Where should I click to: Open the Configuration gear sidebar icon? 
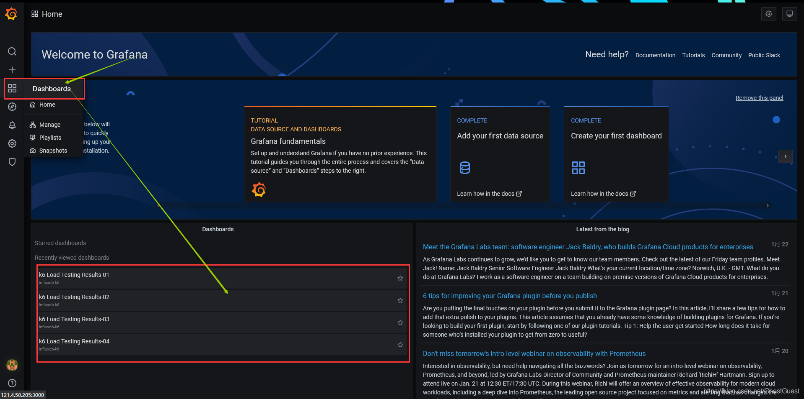(12, 143)
